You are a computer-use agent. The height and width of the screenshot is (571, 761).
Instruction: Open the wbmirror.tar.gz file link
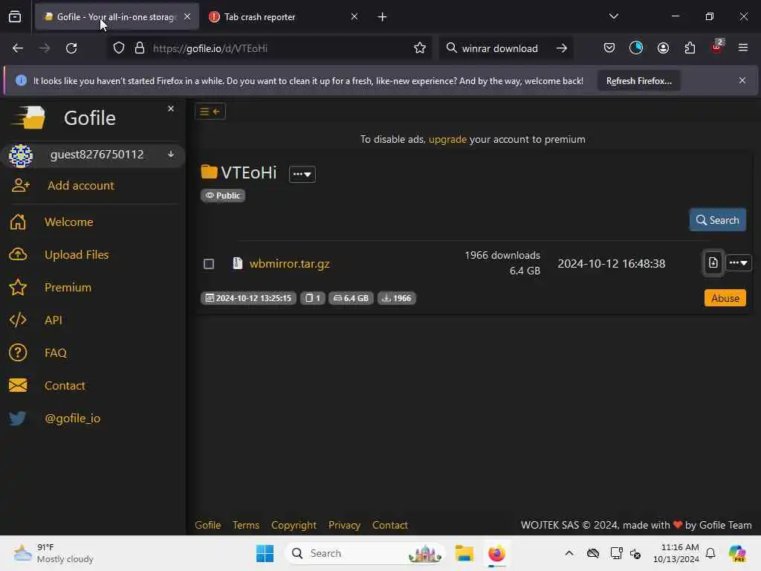pyautogui.click(x=289, y=264)
